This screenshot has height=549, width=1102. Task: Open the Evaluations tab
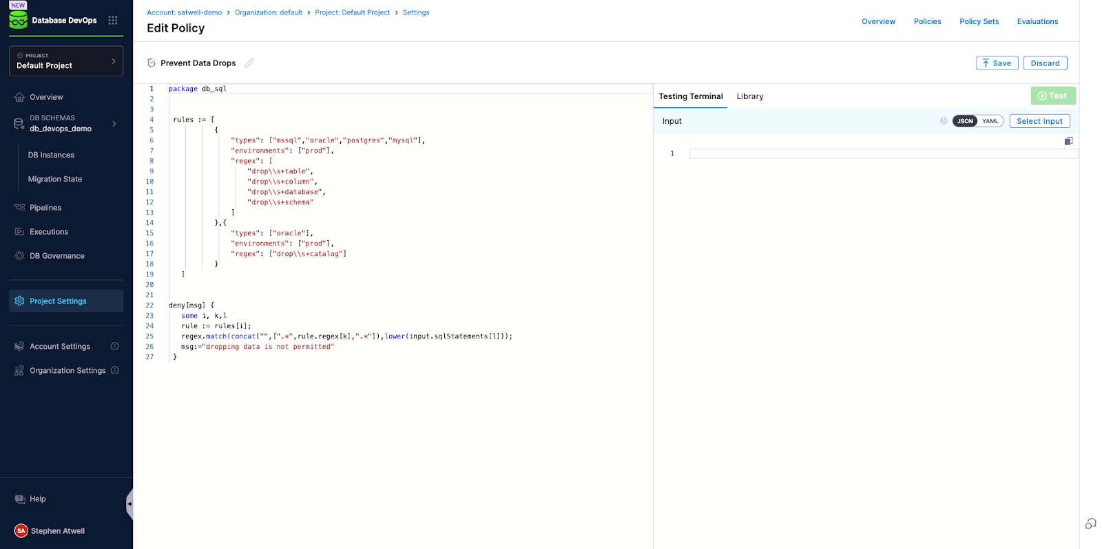(x=1037, y=21)
